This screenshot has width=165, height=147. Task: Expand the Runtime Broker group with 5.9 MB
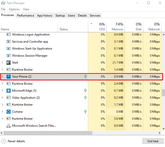[x=2, y=119]
